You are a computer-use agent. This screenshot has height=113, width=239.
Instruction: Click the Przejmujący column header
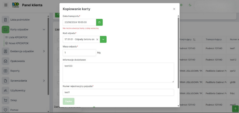click(185, 40)
